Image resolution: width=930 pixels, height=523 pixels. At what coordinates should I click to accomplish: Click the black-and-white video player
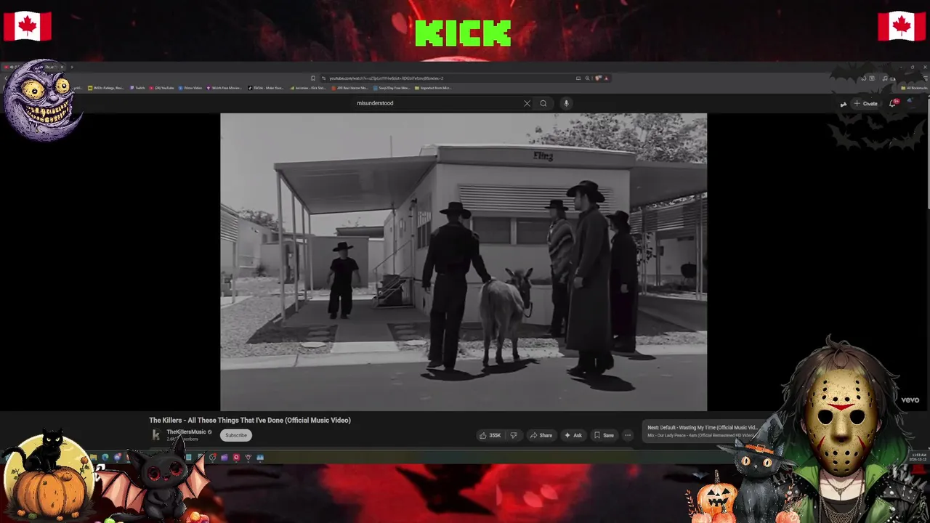click(x=464, y=261)
